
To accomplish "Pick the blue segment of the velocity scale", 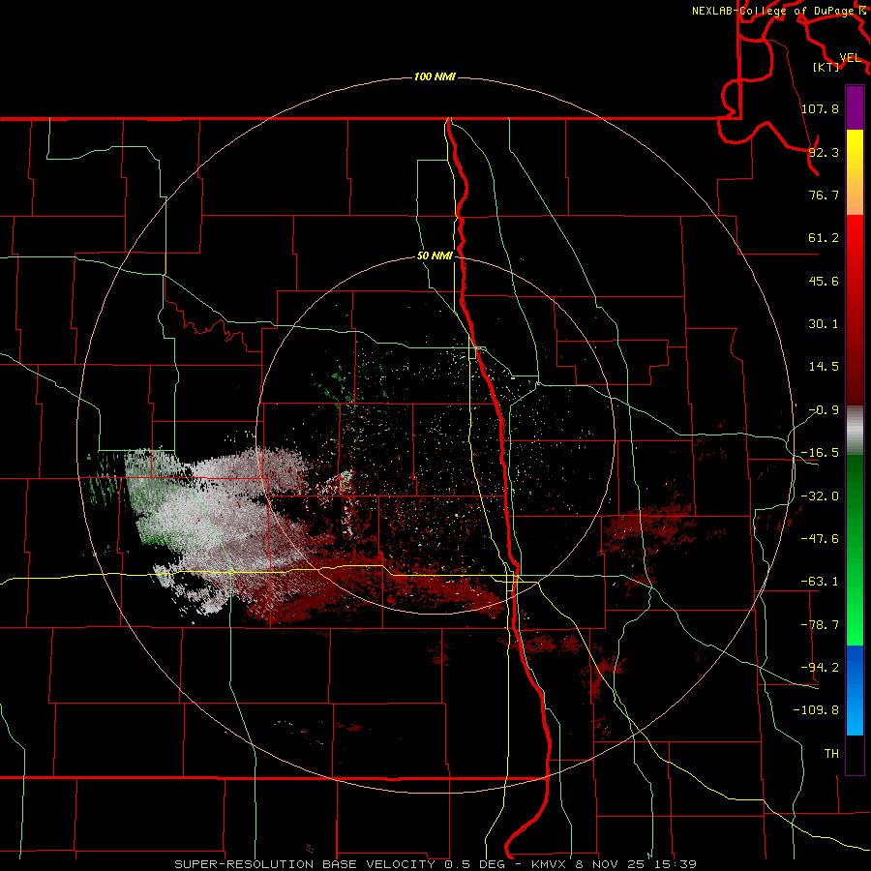I will click(x=855, y=690).
